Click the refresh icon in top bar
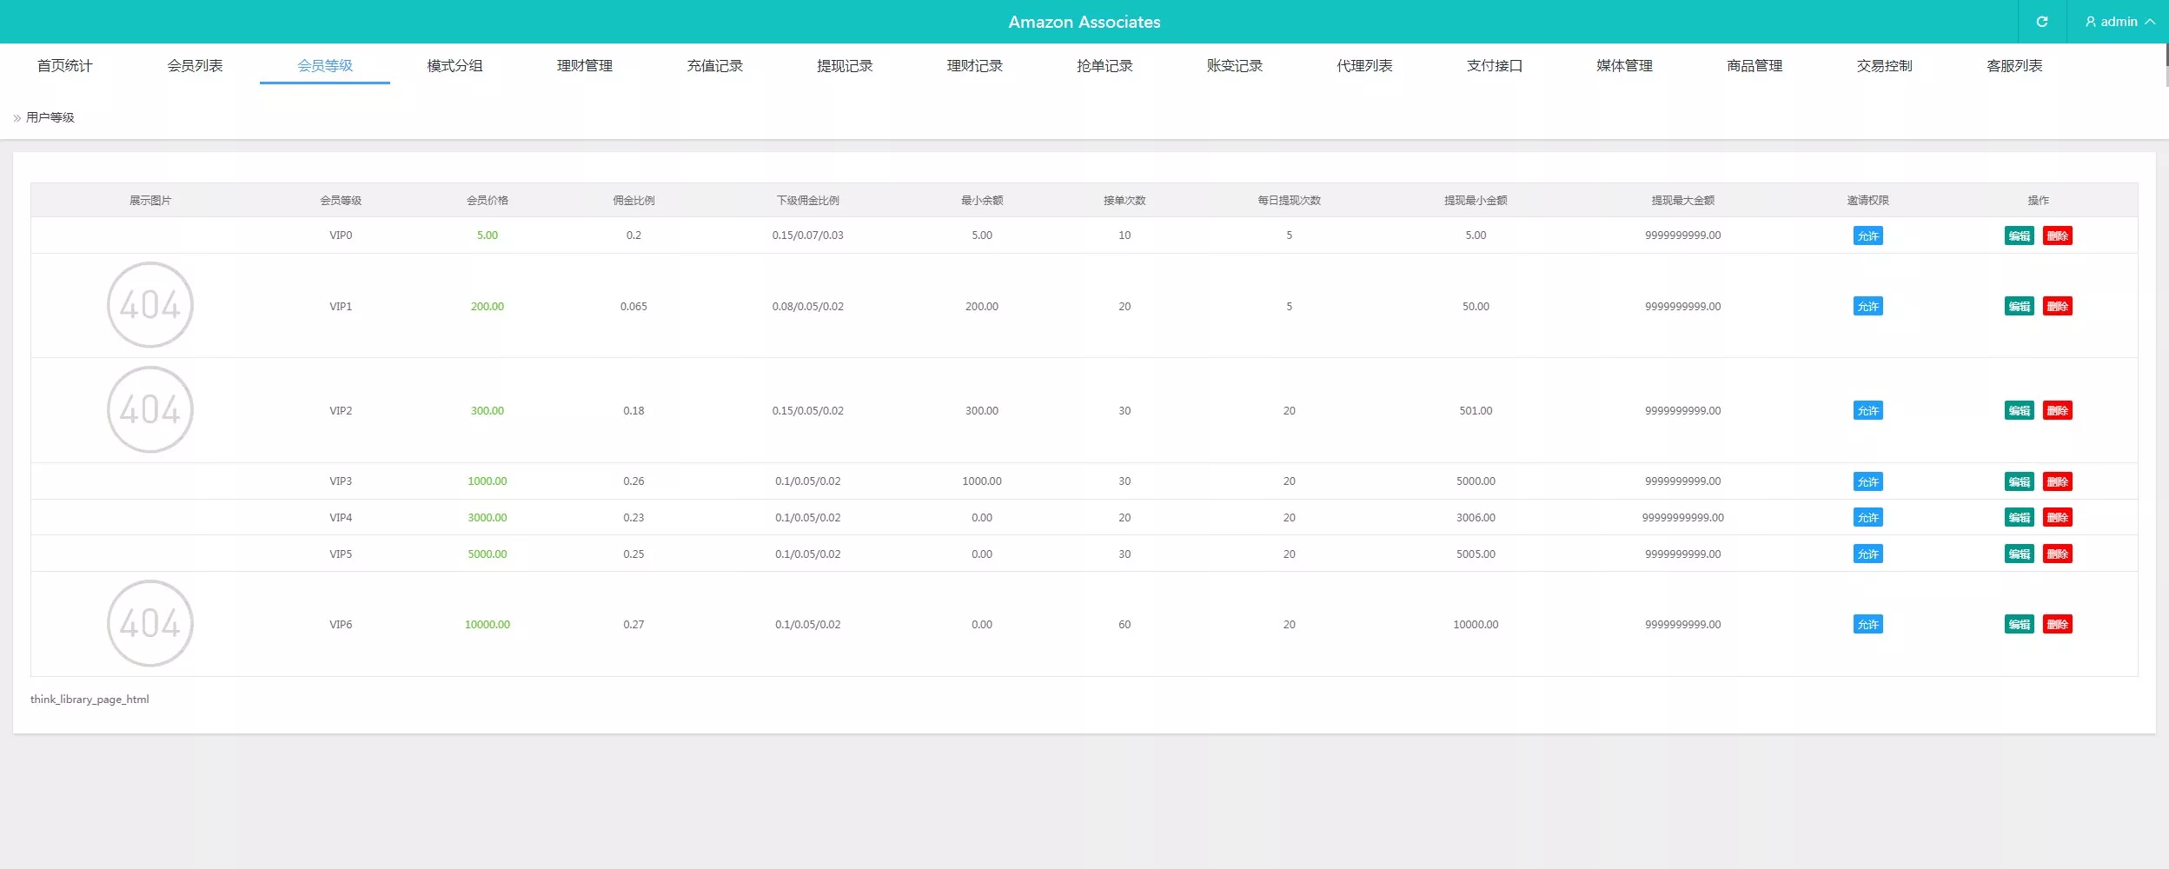 click(2042, 22)
